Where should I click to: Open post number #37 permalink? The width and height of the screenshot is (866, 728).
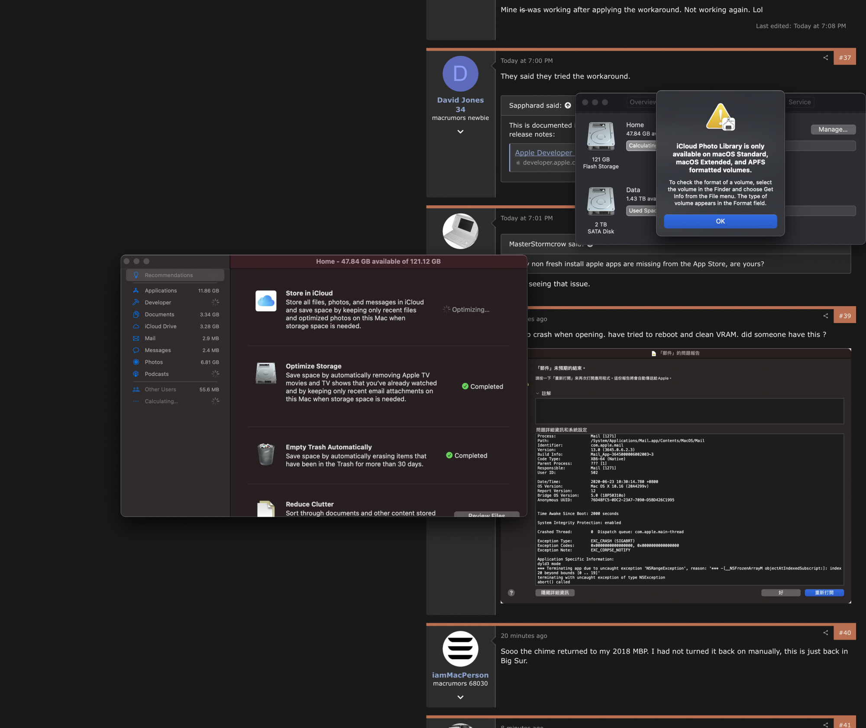tap(845, 58)
